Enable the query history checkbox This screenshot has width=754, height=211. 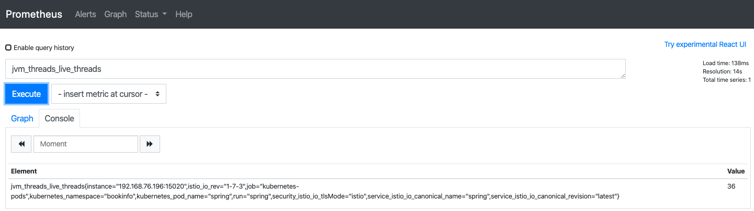click(8, 47)
